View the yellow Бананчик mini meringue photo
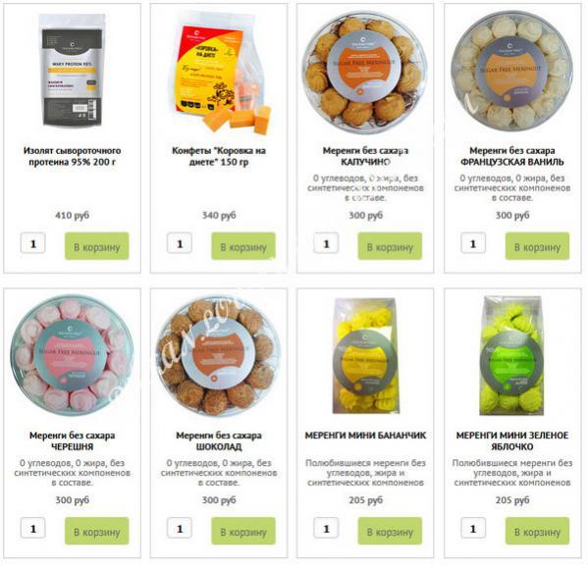Screen dimensions: 588x565 point(365,356)
